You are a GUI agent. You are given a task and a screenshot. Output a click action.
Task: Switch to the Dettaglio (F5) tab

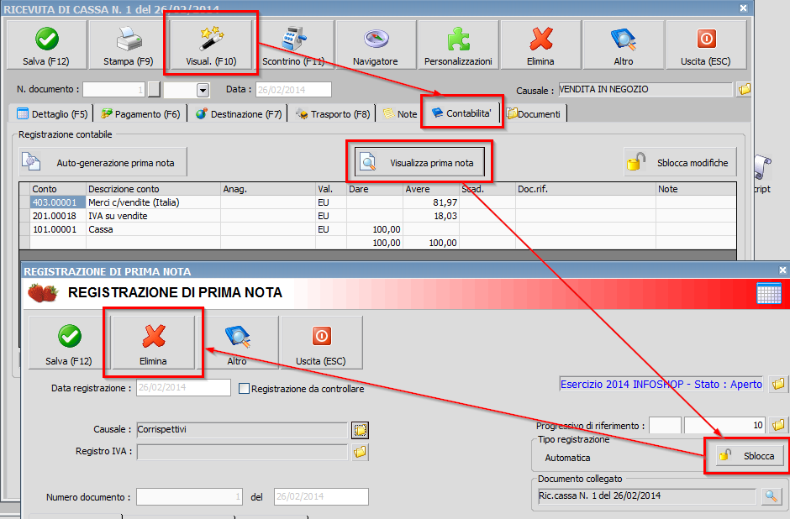pos(52,113)
